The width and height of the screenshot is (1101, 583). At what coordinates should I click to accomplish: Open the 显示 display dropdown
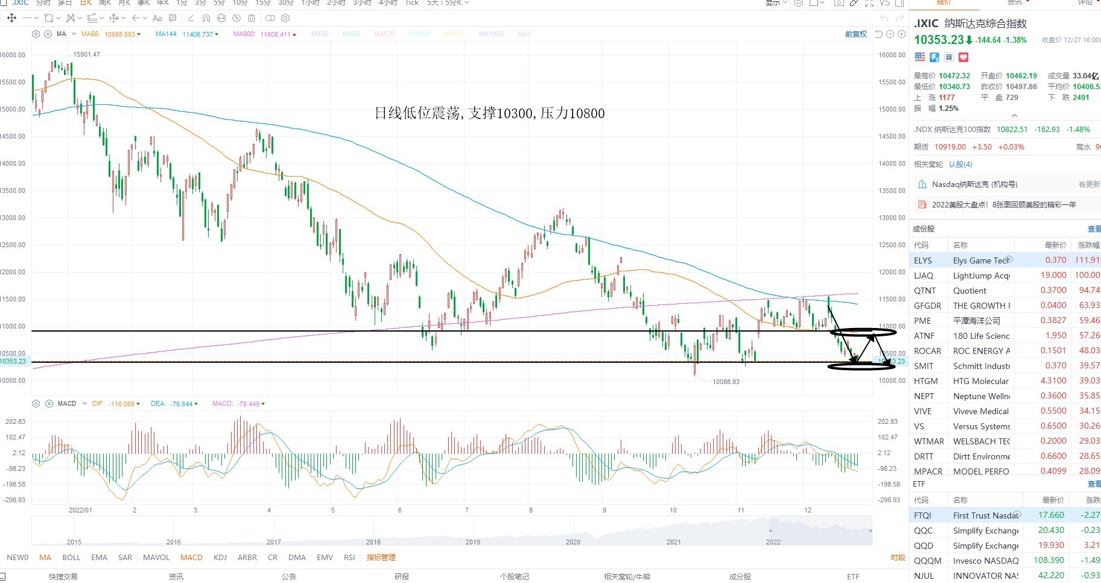pyautogui.click(x=776, y=3)
